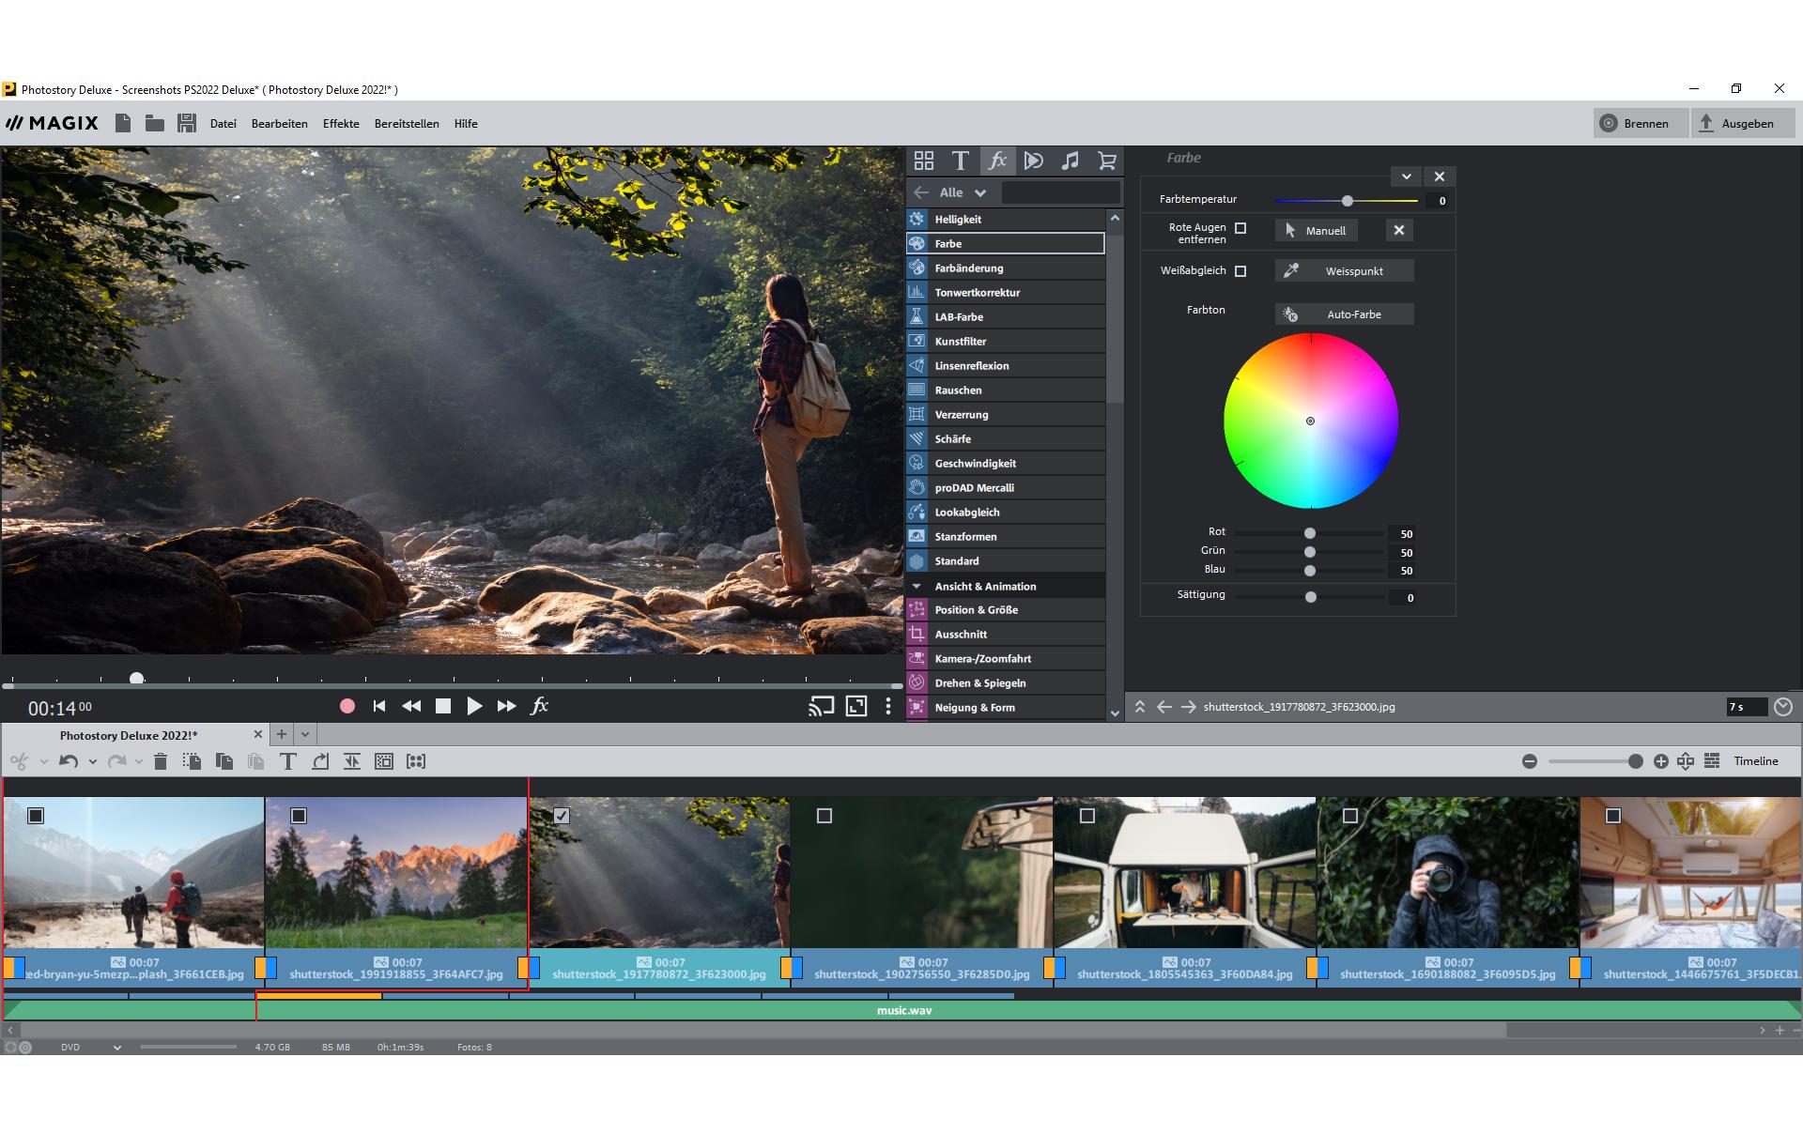Open the Effekte menu

pyautogui.click(x=341, y=123)
